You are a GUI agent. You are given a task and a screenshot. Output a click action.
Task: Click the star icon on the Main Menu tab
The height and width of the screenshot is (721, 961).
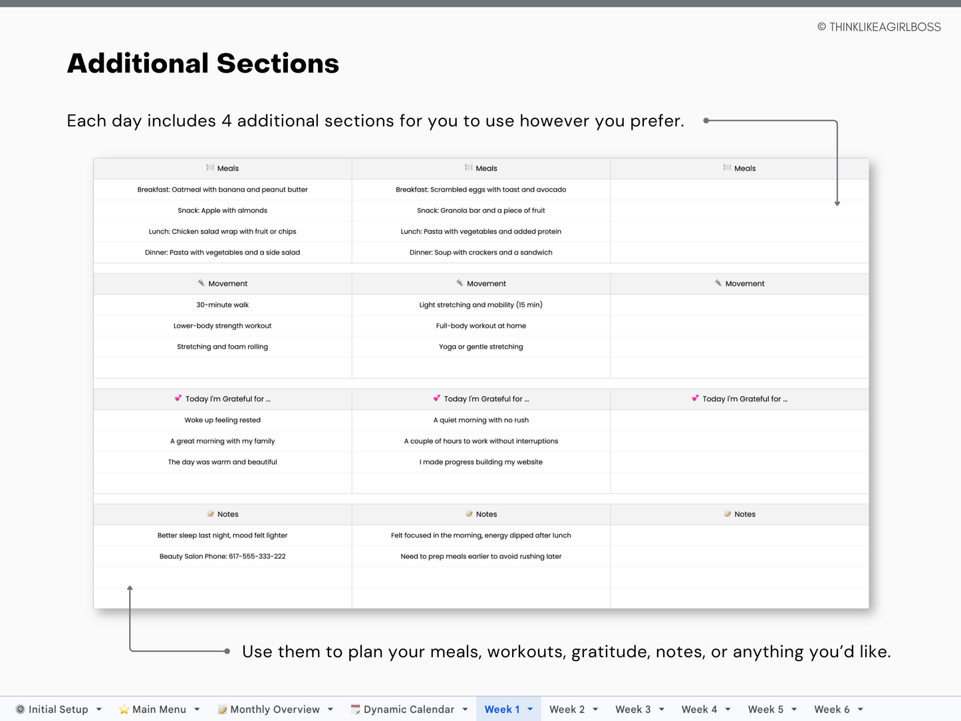coord(123,709)
